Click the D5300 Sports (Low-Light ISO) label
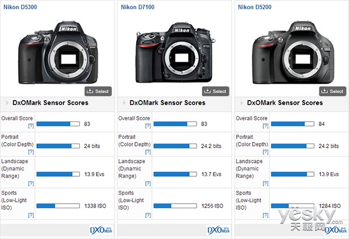Viewport: 349px width, 239px height. point(14,200)
